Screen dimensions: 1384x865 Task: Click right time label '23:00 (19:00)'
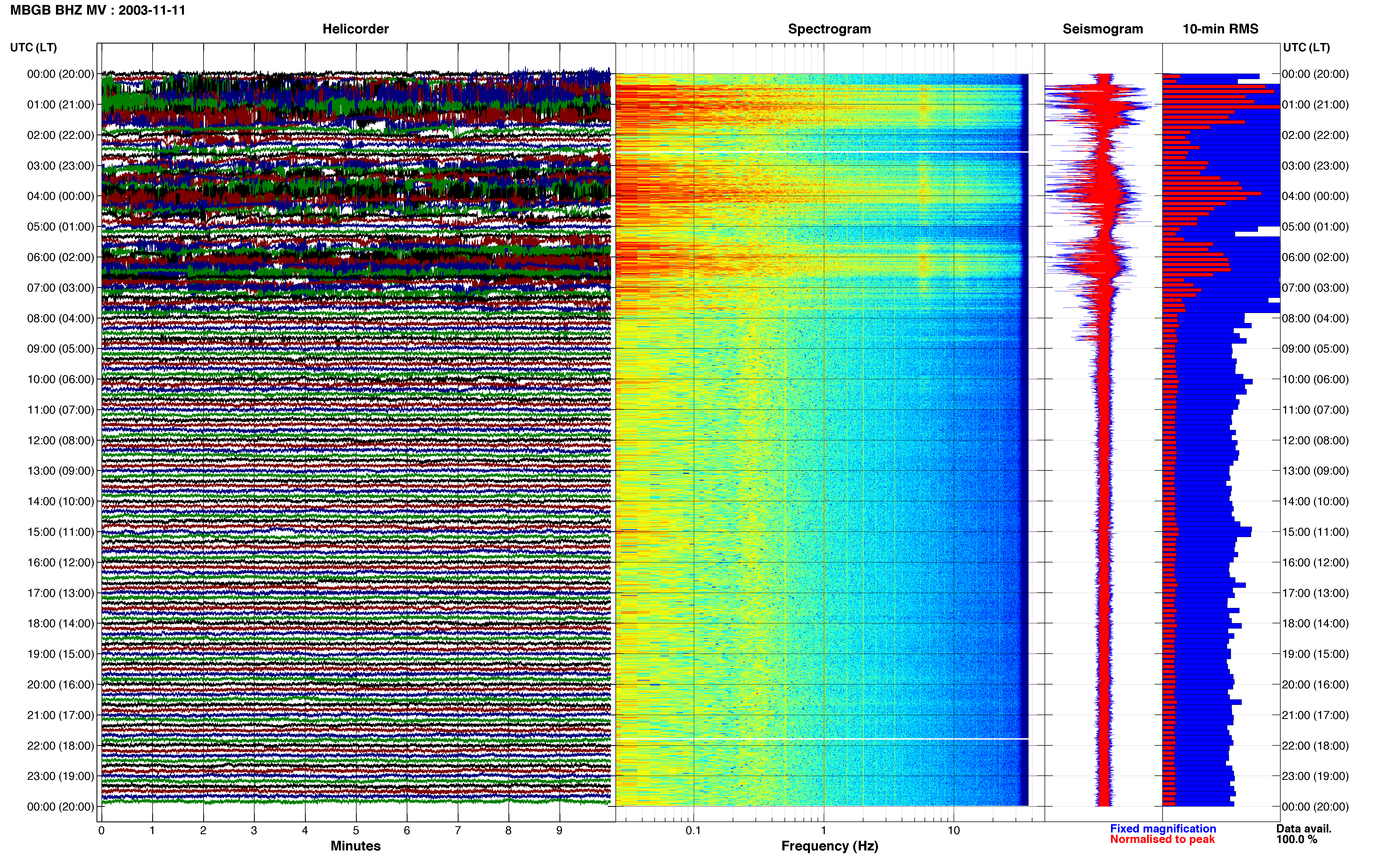pos(1315,776)
